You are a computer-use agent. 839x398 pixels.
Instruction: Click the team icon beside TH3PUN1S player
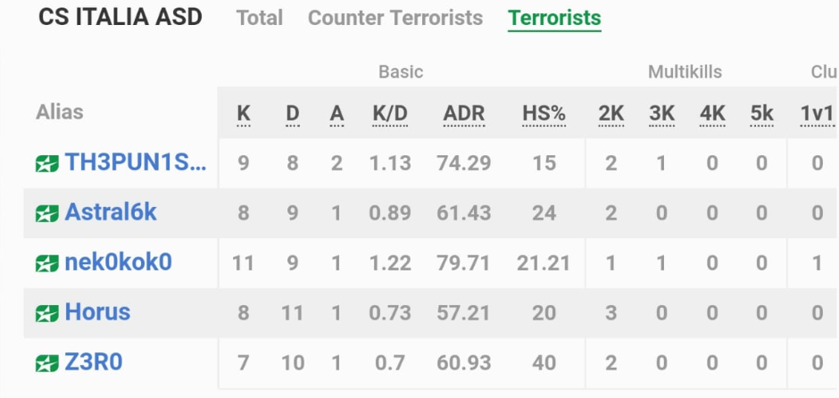(47, 163)
